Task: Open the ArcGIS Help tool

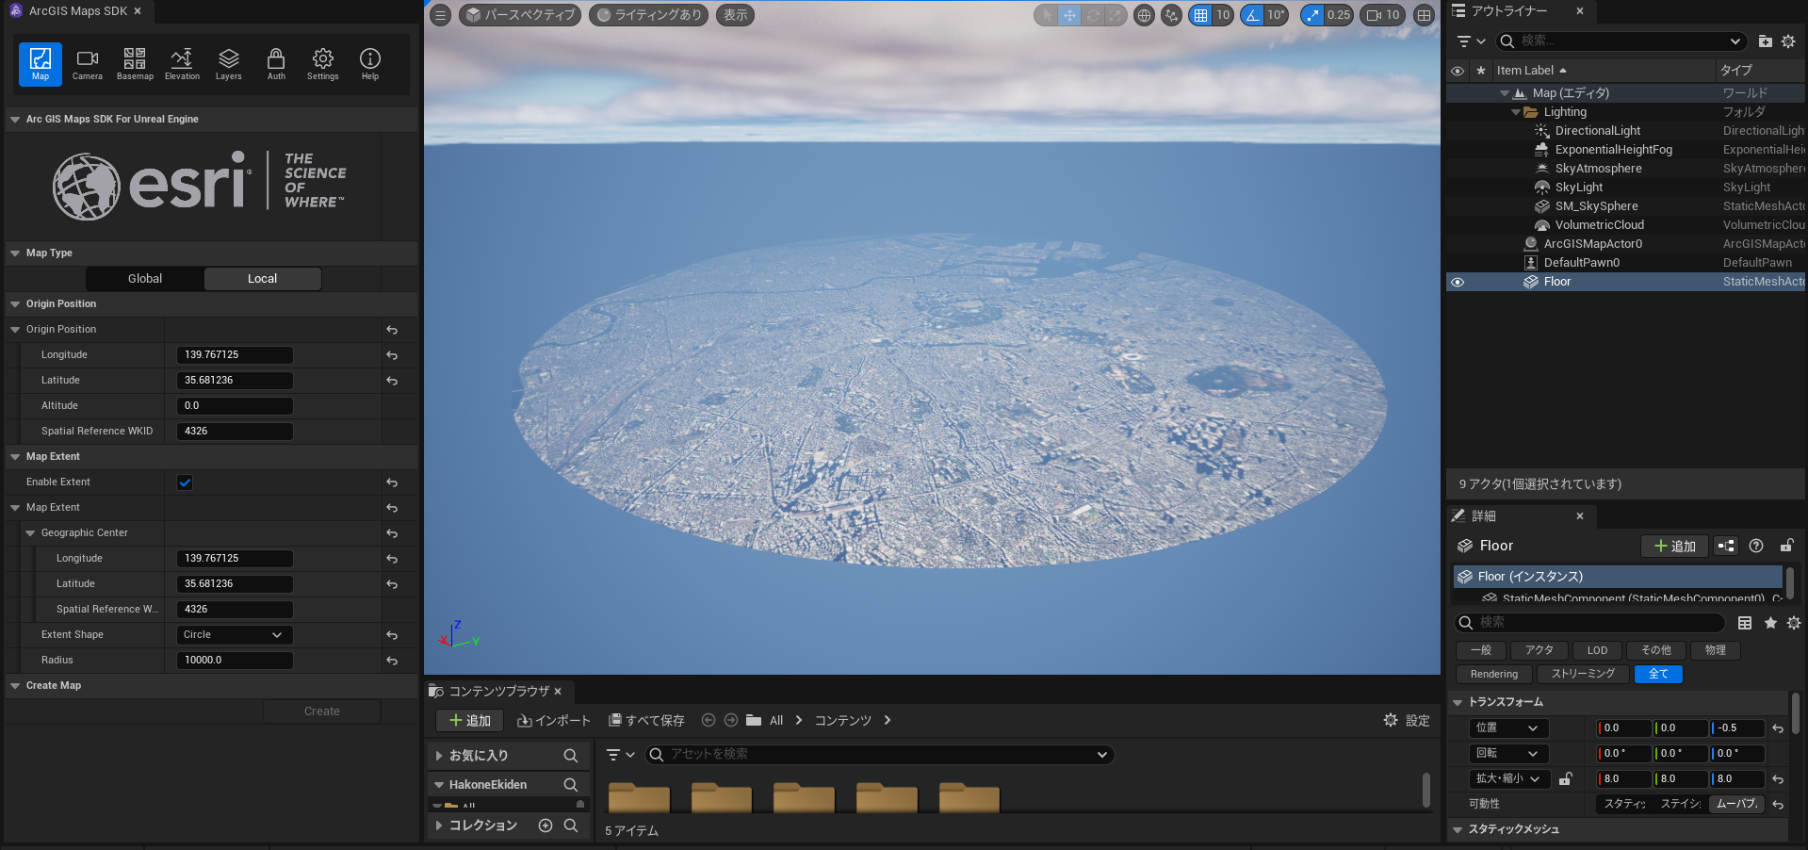Action: [370, 64]
